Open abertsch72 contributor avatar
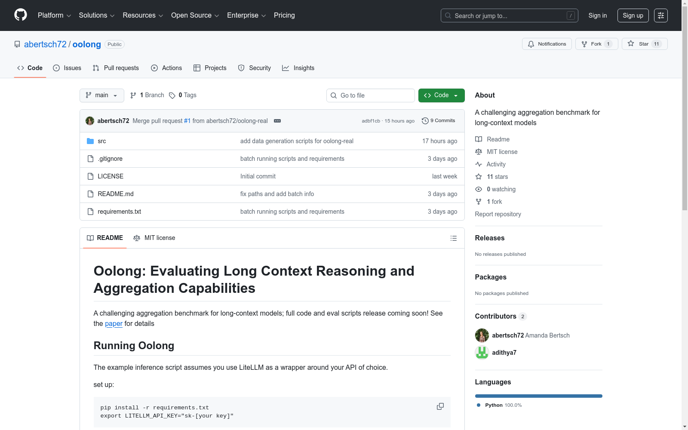688x430 pixels. click(x=482, y=335)
